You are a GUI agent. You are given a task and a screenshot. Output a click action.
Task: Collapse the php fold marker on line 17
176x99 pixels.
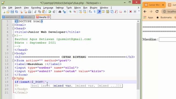[13, 78]
